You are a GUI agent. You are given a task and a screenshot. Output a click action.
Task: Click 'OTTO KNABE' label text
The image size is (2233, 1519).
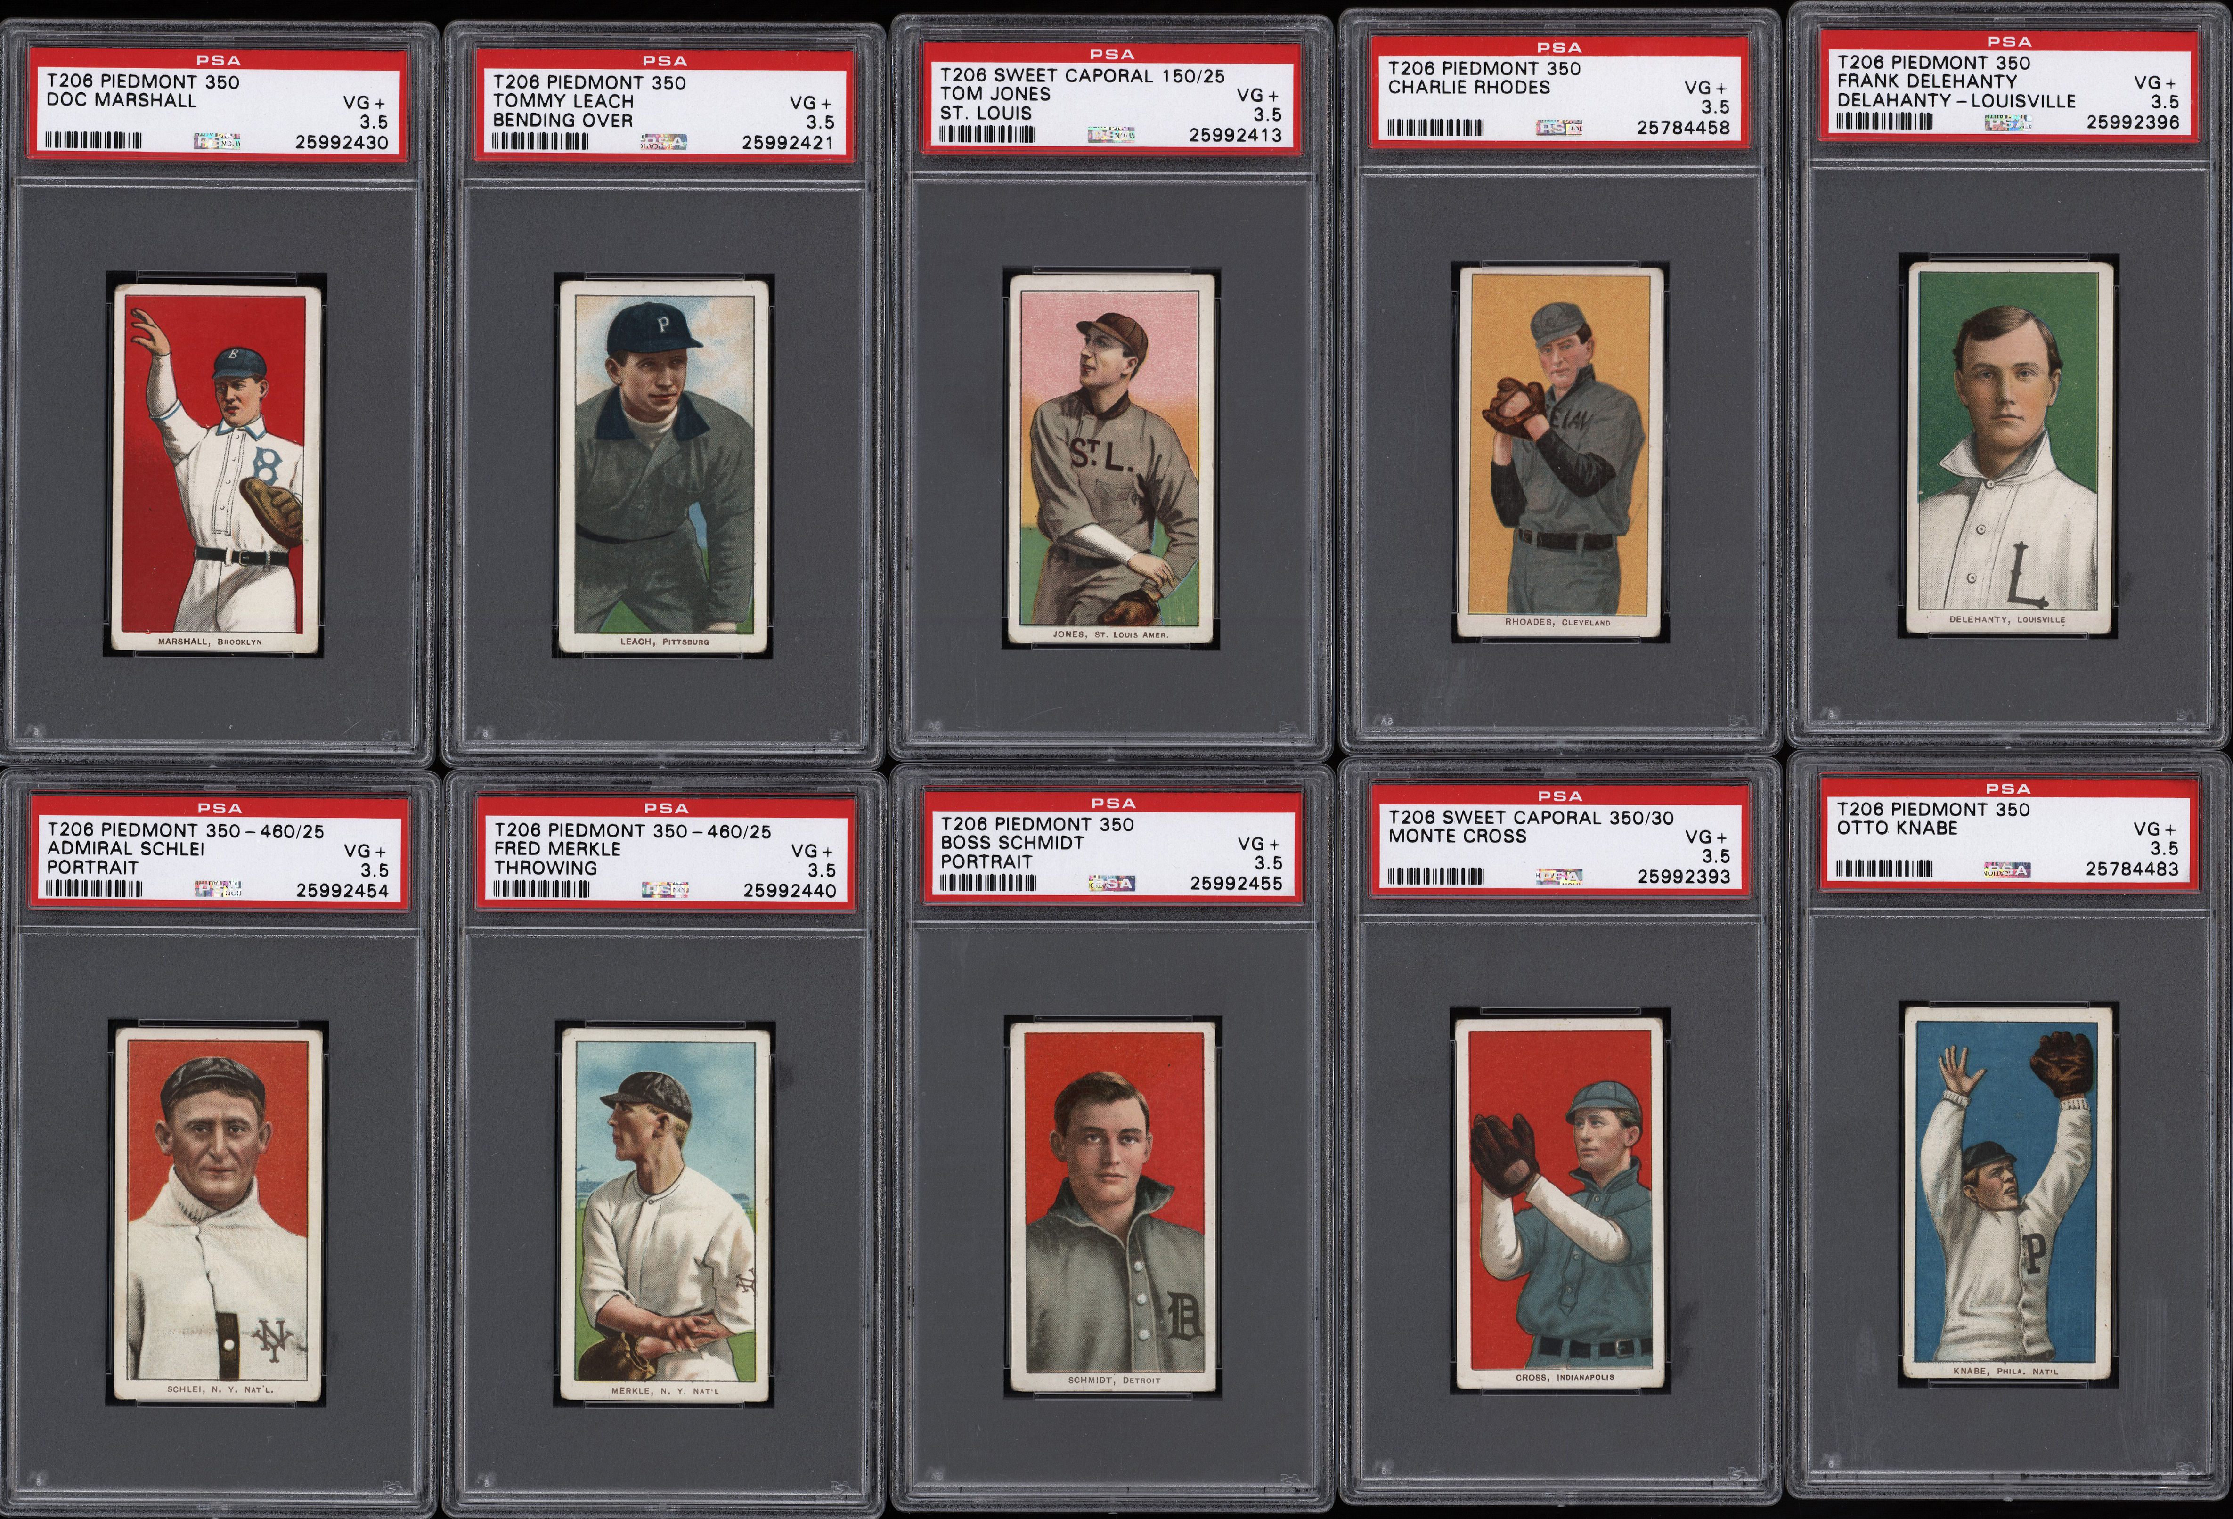coord(1898,828)
